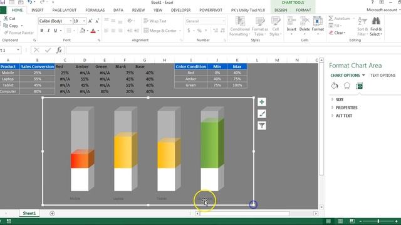Open the font size dropdown
Viewport: 401px width, 225px height.
coord(84,21)
